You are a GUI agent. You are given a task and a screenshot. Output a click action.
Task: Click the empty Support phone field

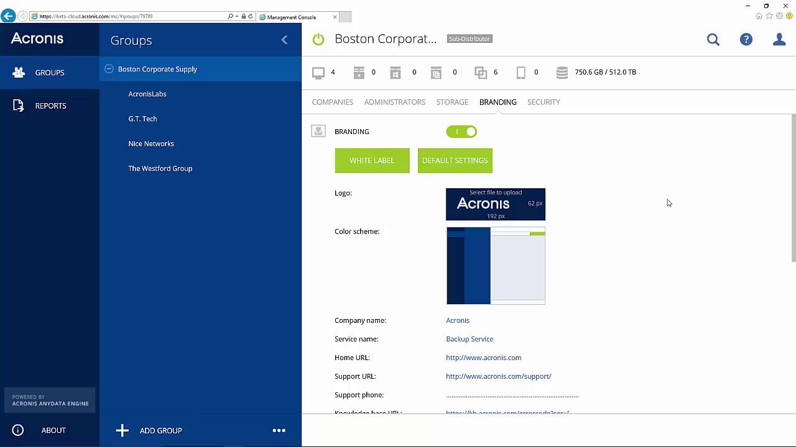pos(512,395)
